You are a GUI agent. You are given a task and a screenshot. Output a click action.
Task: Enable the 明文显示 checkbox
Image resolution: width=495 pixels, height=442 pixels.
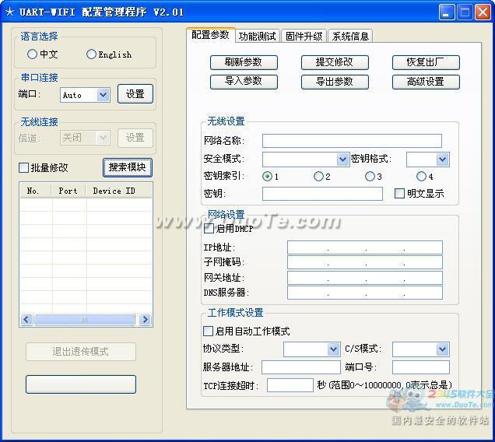399,193
